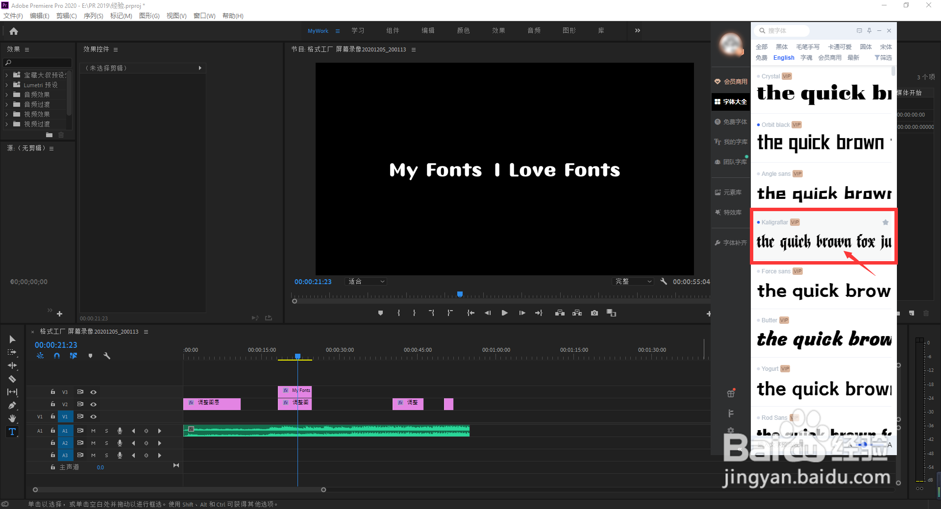The height and width of the screenshot is (509, 941).
Task: Click the program monitor playhead marker
Action: (460, 294)
